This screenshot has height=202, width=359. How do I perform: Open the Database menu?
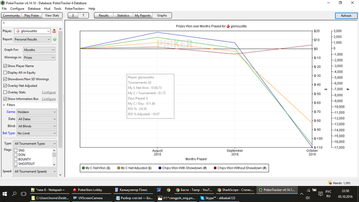34,9
